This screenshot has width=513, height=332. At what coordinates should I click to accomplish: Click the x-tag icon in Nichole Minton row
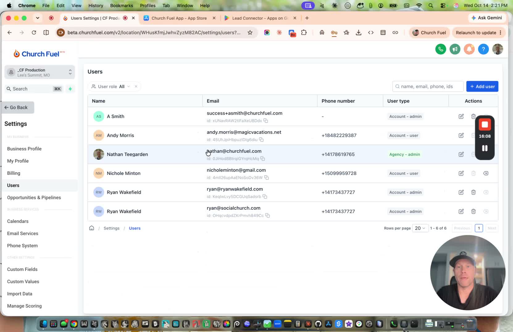[486, 173]
